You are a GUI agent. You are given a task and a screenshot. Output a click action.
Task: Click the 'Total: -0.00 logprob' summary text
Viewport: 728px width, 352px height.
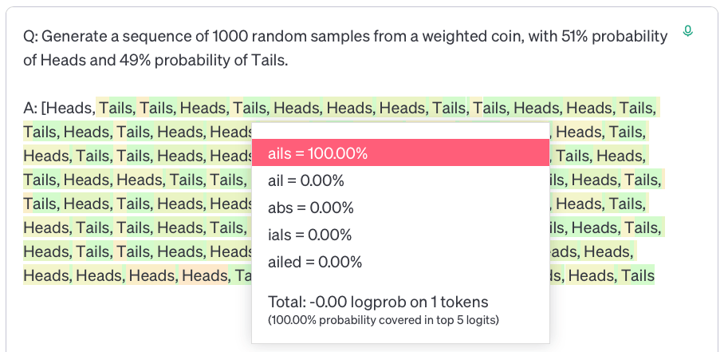click(x=379, y=303)
